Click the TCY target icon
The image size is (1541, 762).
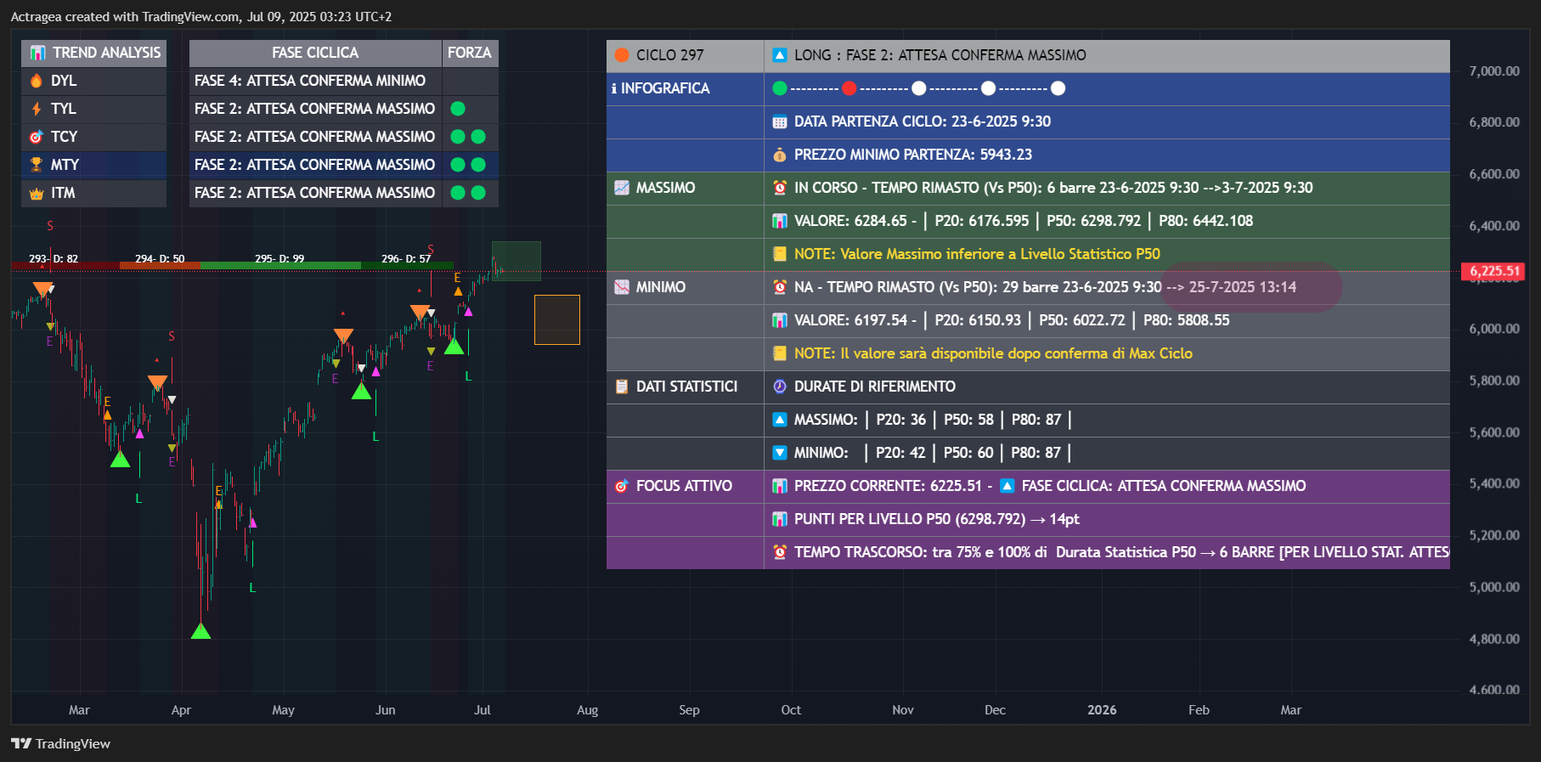tap(37, 137)
